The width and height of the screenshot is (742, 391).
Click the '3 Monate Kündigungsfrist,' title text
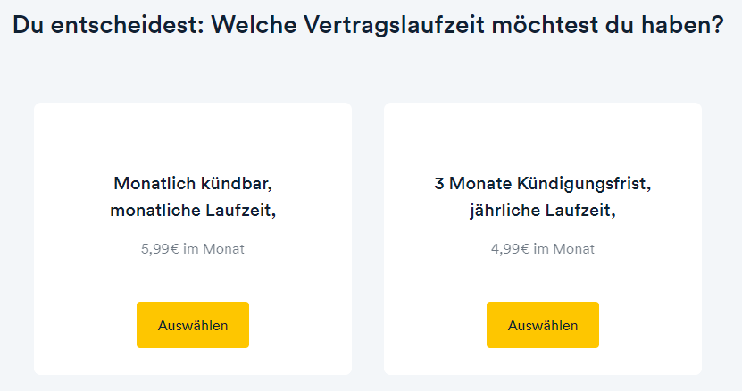pyautogui.click(x=543, y=183)
